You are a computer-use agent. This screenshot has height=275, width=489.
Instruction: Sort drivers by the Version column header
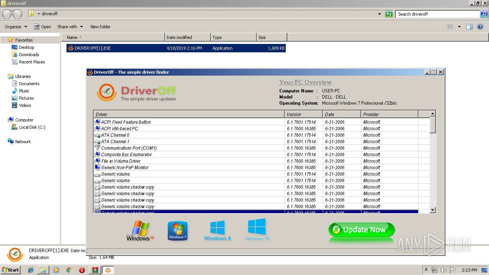click(x=304, y=114)
